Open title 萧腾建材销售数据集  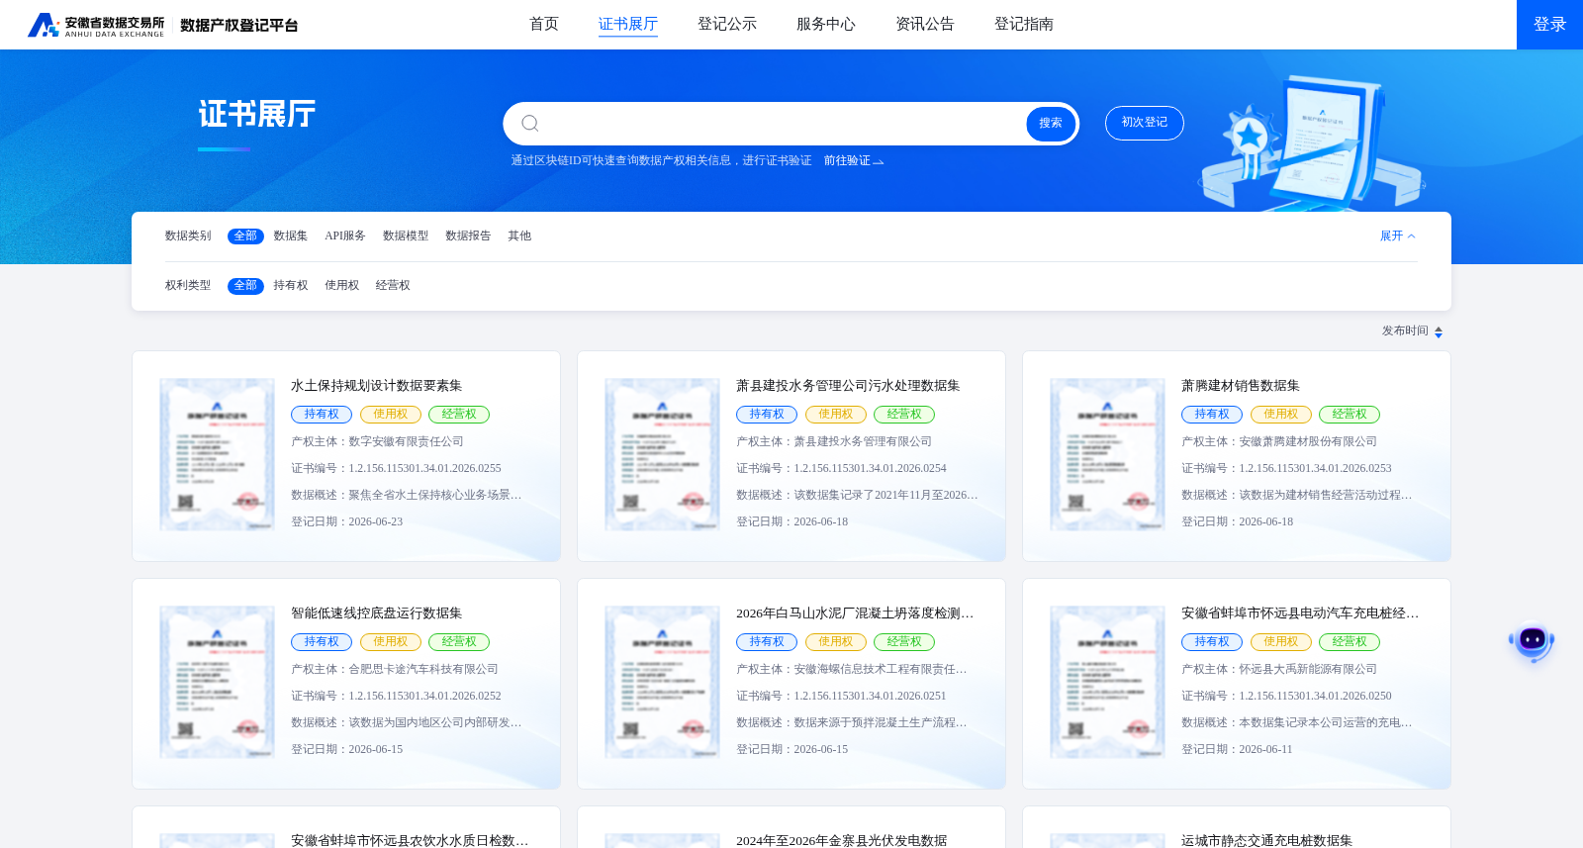1241,386
